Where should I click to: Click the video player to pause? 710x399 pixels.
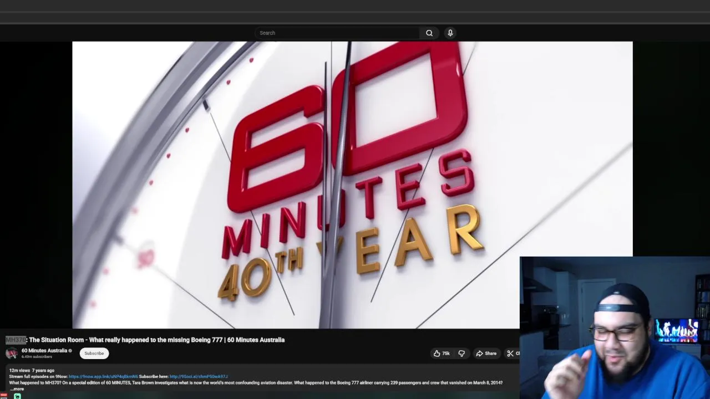(x=352, y=185)
